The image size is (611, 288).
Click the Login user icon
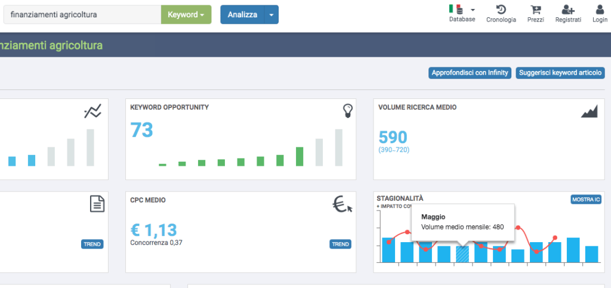pos(600,10)
